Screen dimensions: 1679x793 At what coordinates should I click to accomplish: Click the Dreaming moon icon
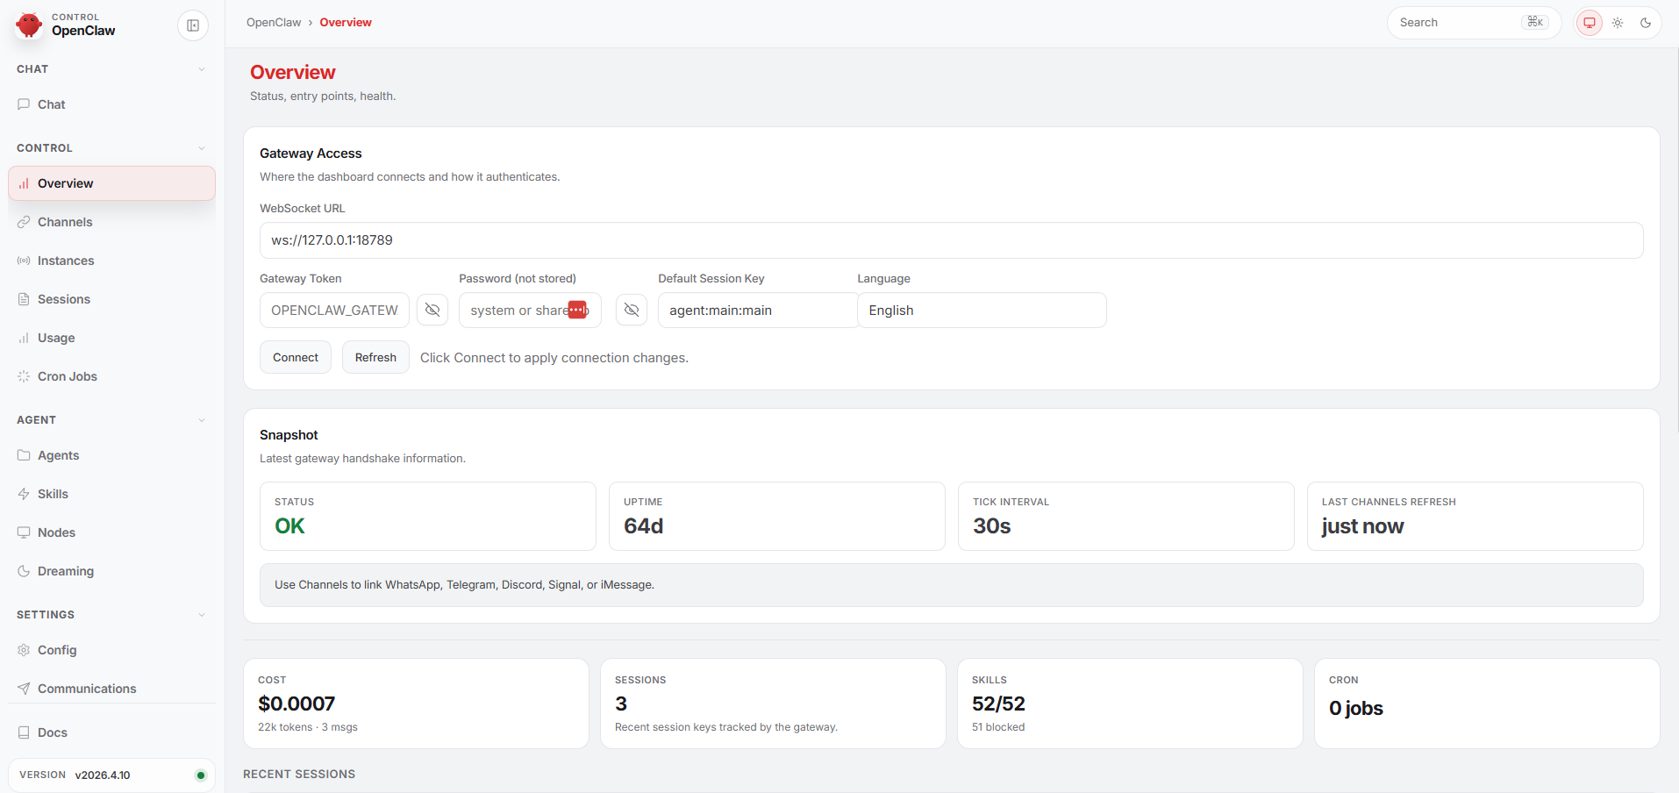click(24, 571)
